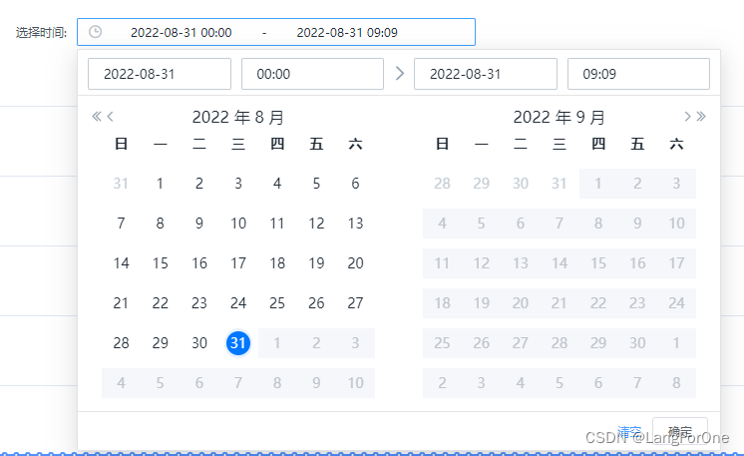Viewport: 744px width, 456px height.
Task: Confirm selection with 确定 button
Action: pyautogui.click(x=680, y=432)
